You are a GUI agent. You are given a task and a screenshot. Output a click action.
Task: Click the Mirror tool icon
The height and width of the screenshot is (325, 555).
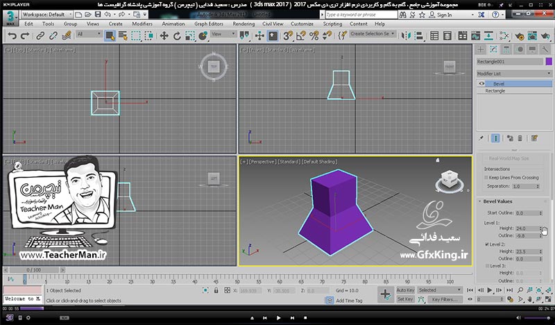tap(406, 36)
